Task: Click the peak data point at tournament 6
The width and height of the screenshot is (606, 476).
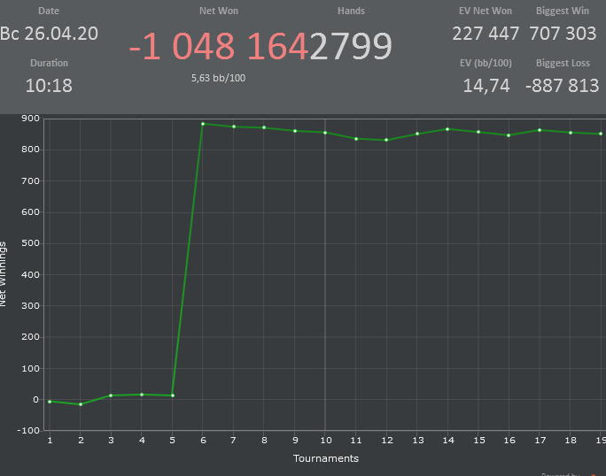Action: [x=203, y=124]
